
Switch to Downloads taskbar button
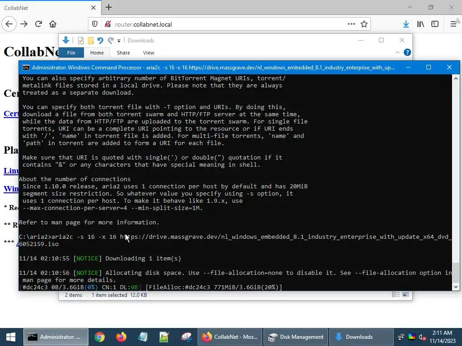361,337
